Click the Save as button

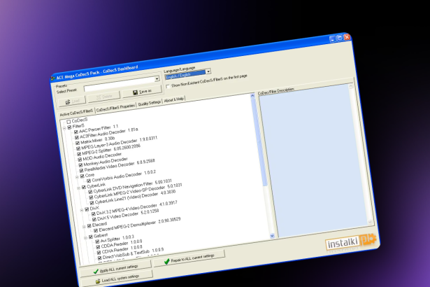click(142, 92)
